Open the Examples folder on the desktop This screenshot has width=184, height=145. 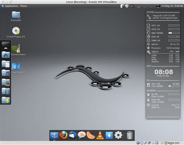(x=16, y=16)
